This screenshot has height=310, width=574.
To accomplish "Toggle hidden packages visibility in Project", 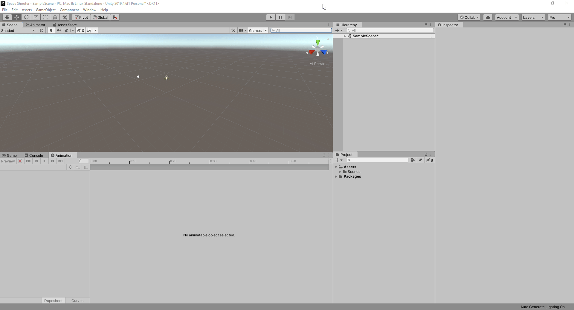I will pos(430,160).
